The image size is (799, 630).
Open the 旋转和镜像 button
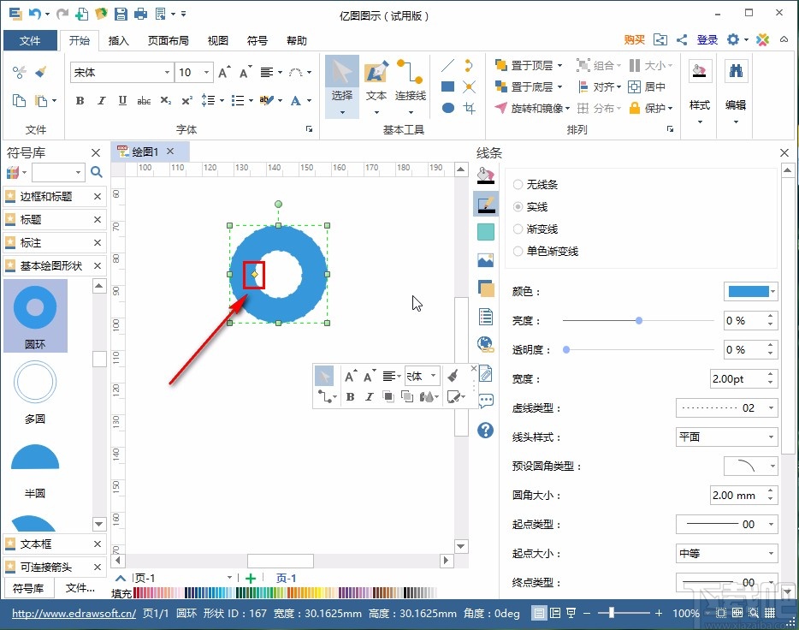coord(532,108)
